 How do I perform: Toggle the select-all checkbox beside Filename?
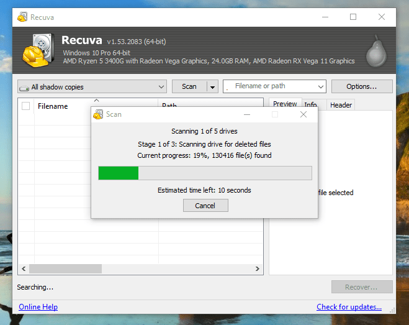coord(26,106)
